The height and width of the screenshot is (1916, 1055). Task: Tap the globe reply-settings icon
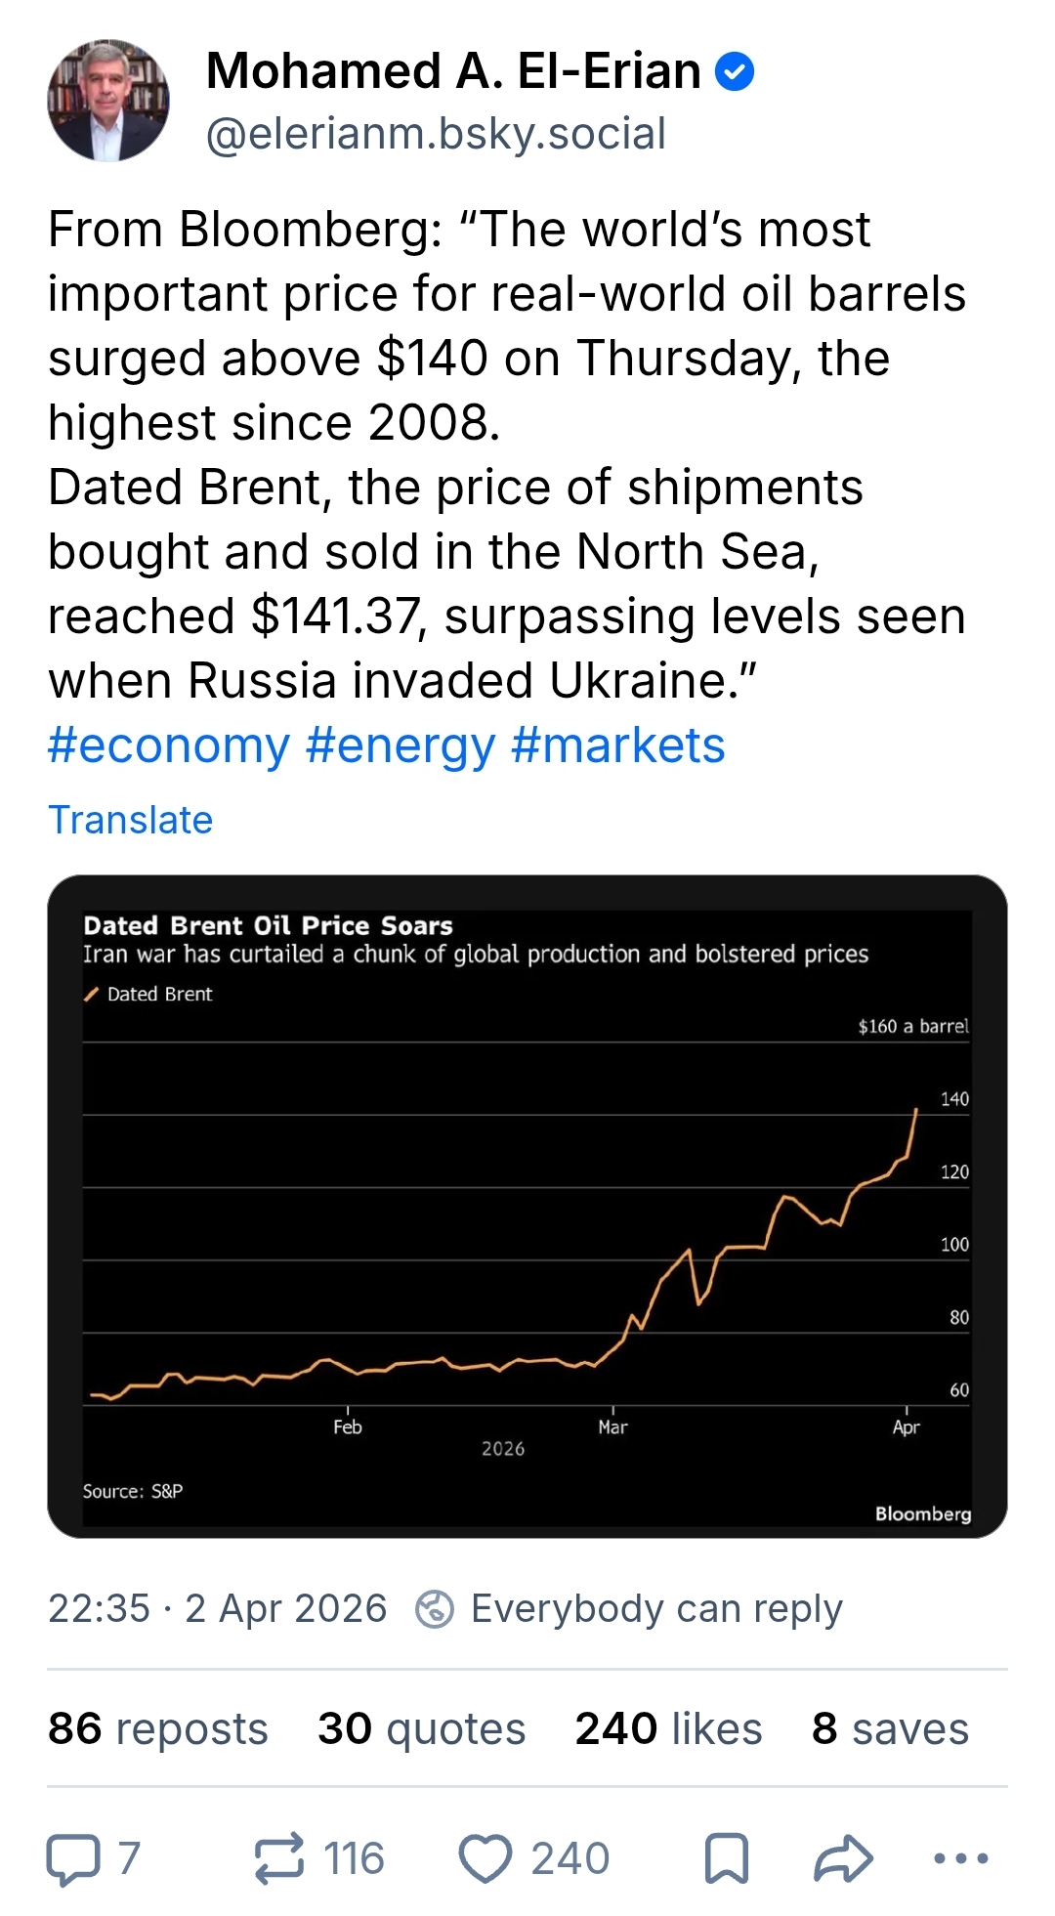tap(435, 1608)
